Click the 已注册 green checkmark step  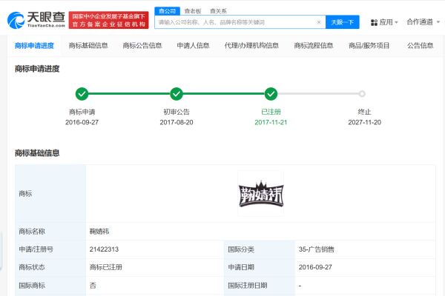pos(271,94)
